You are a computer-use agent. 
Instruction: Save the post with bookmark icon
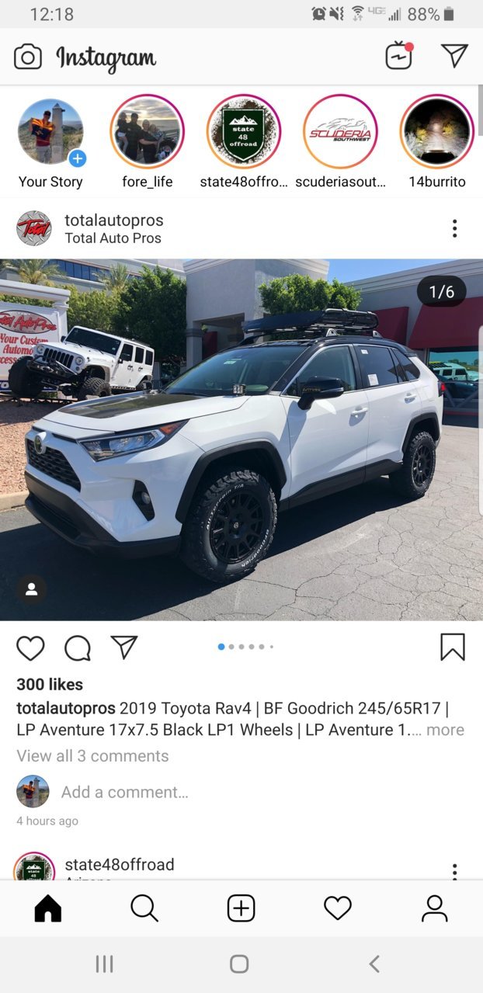453,647
